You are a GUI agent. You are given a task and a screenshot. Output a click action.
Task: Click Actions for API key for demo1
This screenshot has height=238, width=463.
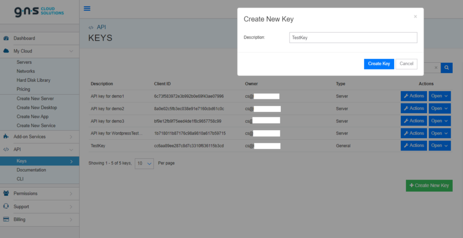pyautogui.click(x=414, y=96)
